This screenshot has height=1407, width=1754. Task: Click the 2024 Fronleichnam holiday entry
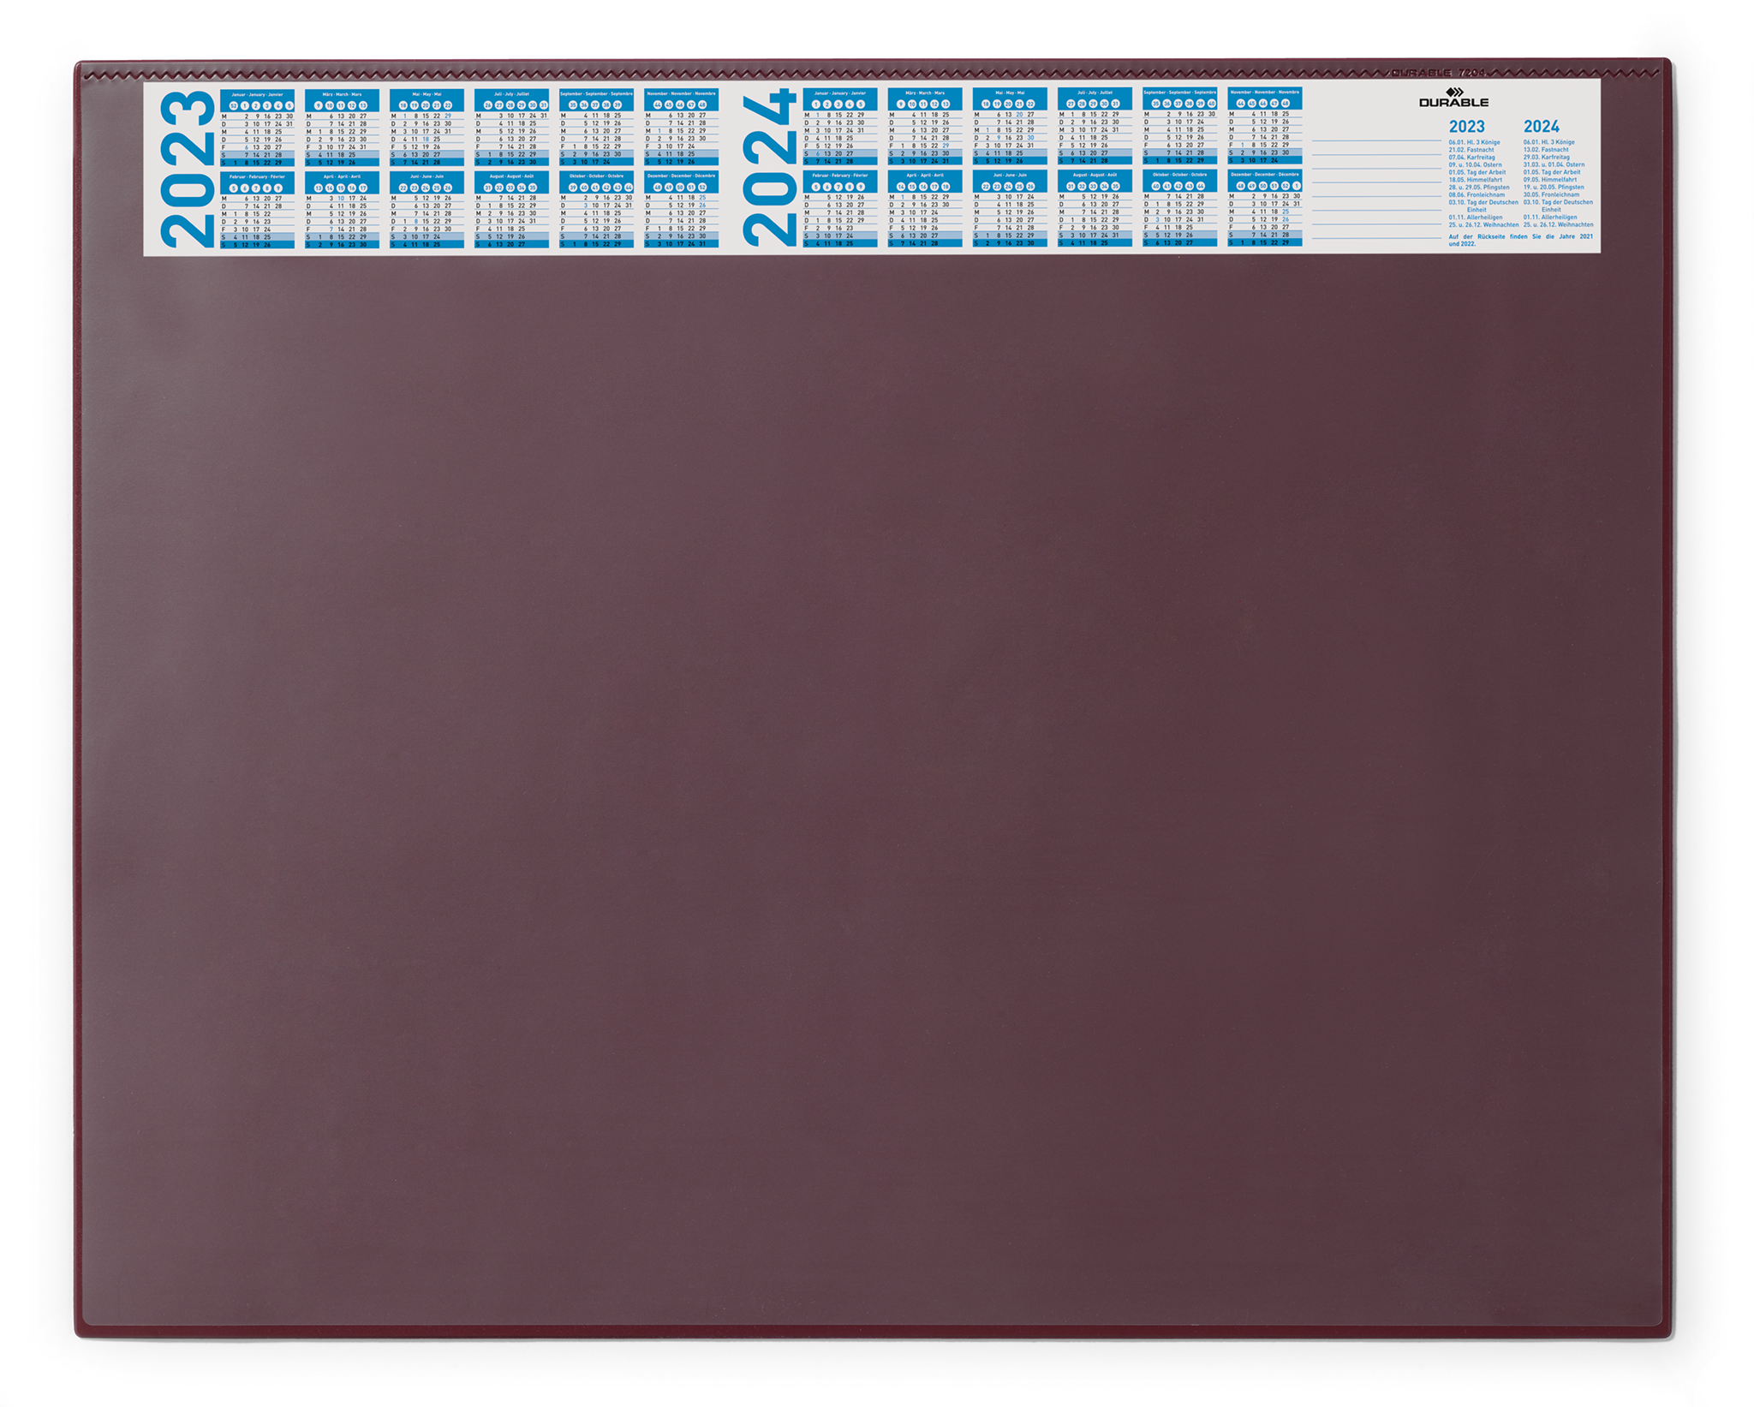pyautogui.click(x=1551, y=195)
